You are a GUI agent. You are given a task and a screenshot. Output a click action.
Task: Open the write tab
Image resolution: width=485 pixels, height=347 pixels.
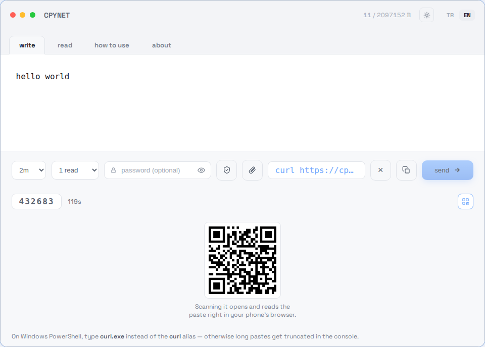click(x=27, y=45)
